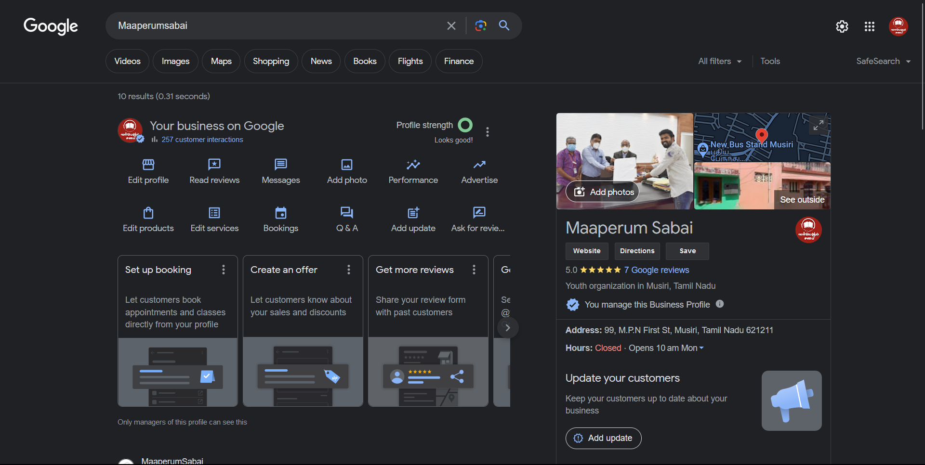Open the News results tab

point(320,61)
